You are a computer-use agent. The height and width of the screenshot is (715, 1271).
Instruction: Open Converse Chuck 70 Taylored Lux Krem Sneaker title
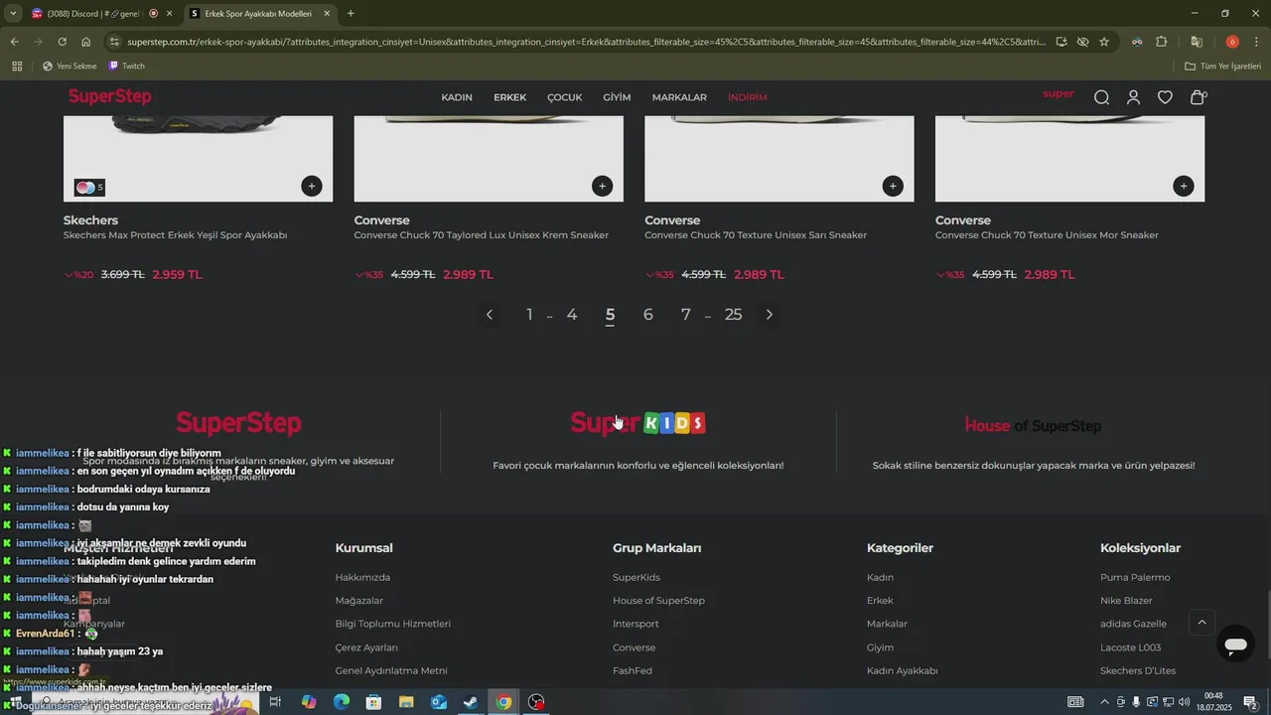482,235
